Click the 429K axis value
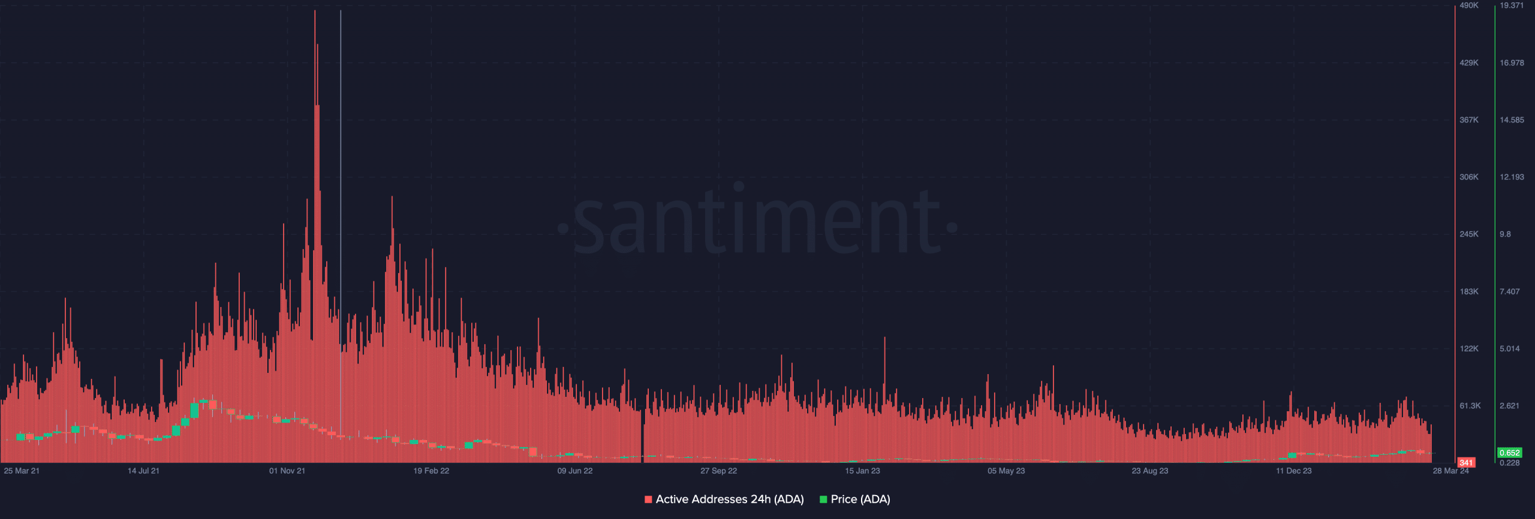This screenshot has width=1535, height=519. click(1469, 63)
